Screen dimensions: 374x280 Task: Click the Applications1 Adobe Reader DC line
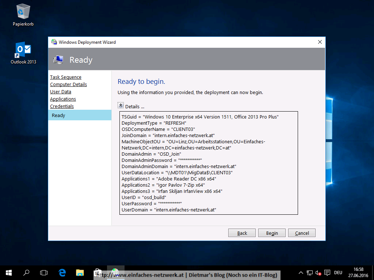169,179
